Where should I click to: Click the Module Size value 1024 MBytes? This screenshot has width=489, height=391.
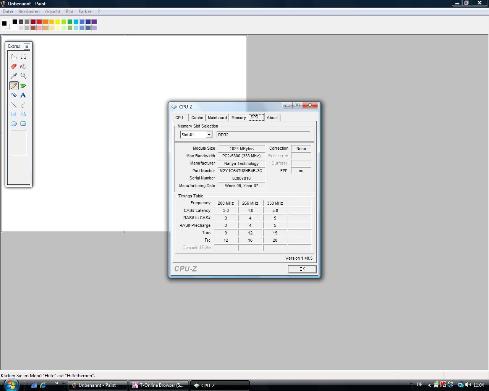point(241,149)
